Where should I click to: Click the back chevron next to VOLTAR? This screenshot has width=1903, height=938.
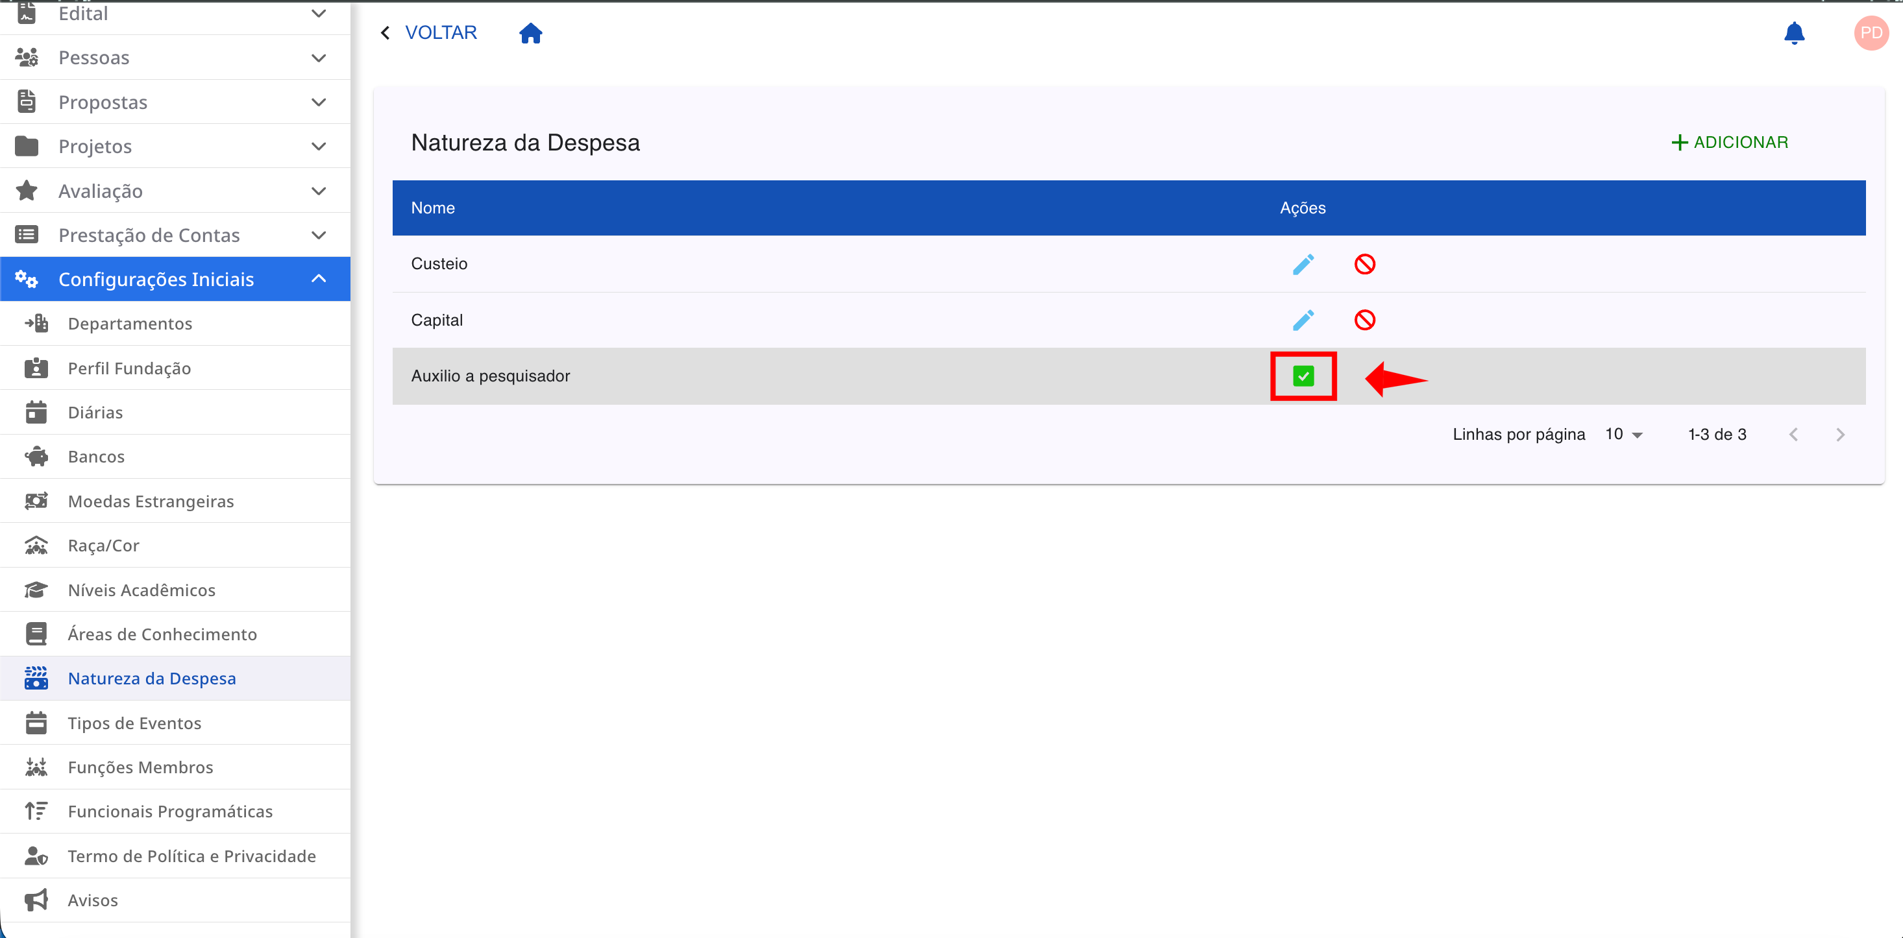(x=385, y=32)
